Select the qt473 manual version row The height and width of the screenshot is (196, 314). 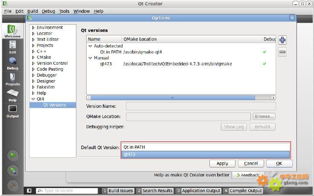tap(181, 64)
